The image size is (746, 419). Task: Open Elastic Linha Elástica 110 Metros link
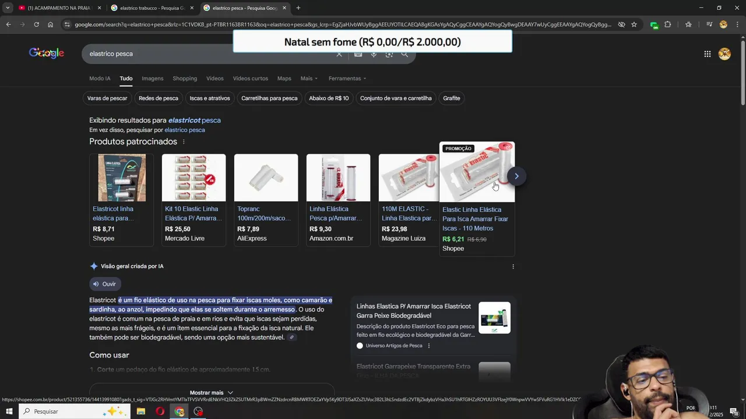(475, 219)
